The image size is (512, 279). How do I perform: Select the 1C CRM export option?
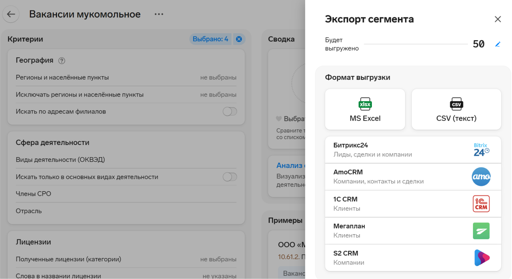coord(413,204)
